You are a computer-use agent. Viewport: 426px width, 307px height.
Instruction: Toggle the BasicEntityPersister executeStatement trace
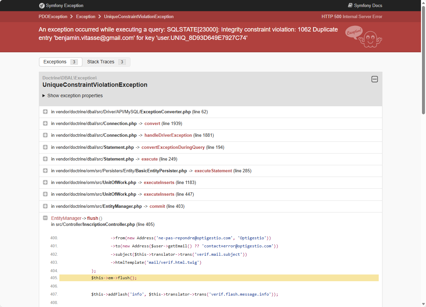[x=45, y=171]
